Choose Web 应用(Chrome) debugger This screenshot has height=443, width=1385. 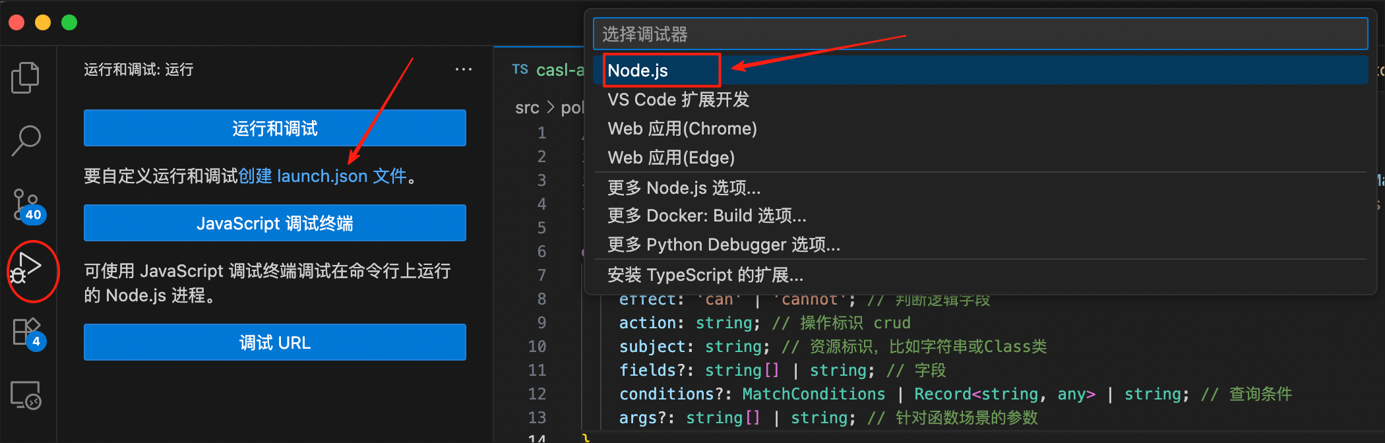click(980, 129)
